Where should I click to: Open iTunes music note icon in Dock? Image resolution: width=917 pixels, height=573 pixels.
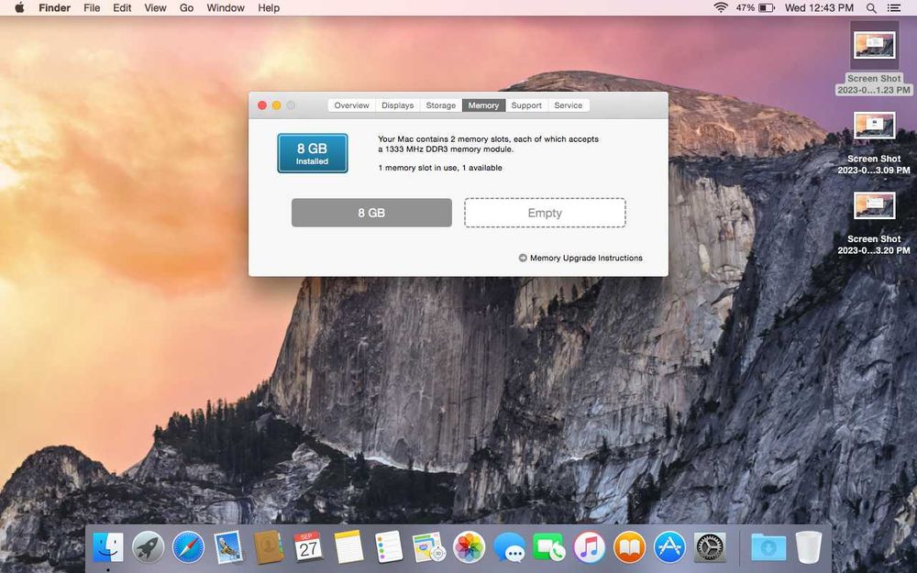pos(589,547)
